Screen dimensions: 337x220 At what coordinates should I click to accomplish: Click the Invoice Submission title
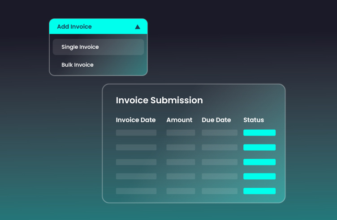point(159,100)
